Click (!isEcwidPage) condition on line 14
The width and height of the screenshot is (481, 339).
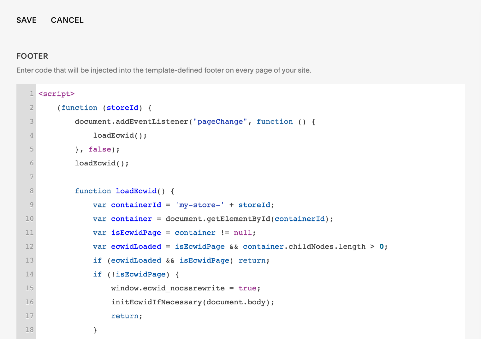click(x=138, y=274)
